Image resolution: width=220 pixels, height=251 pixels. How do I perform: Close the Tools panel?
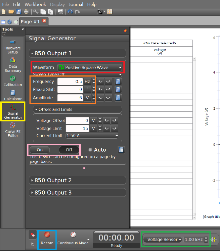[x=23, y=29]
